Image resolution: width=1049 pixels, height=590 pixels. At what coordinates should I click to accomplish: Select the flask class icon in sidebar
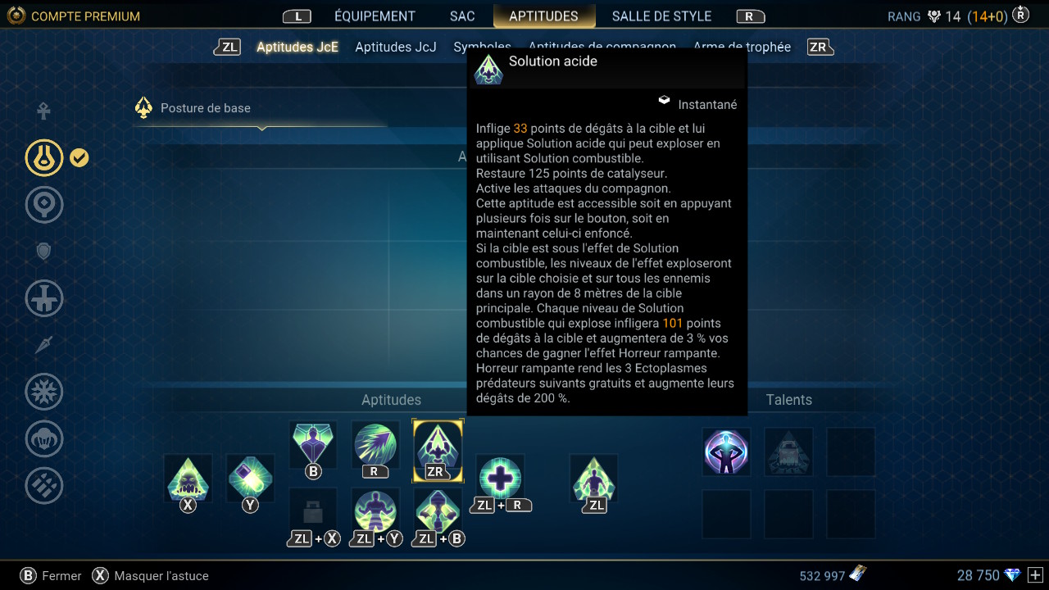click(x=44, y=157)
